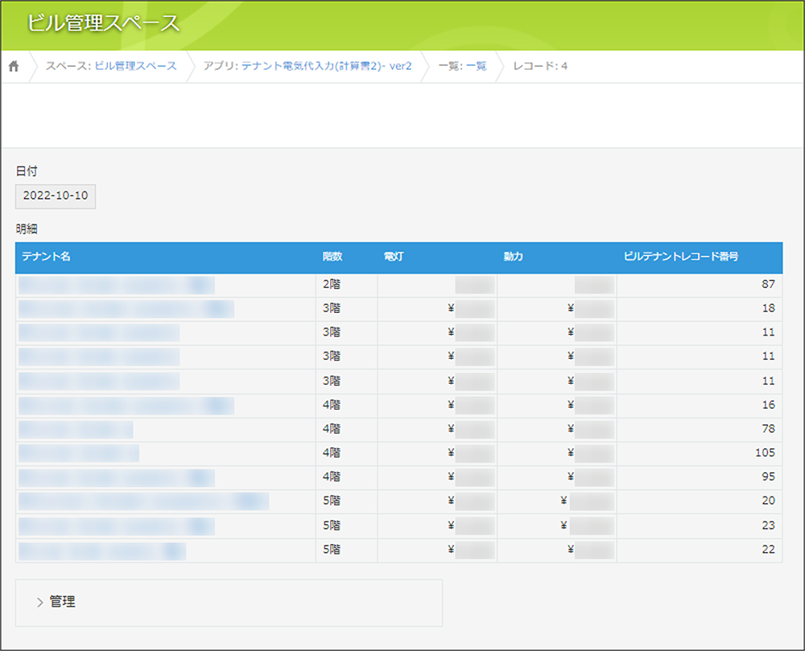Click the 電灯 column header
Screen dimensions: 805x651
[x=394, y=257]
